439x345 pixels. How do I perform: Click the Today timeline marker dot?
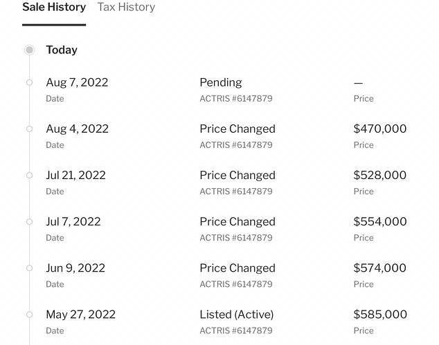pos(29,50)
